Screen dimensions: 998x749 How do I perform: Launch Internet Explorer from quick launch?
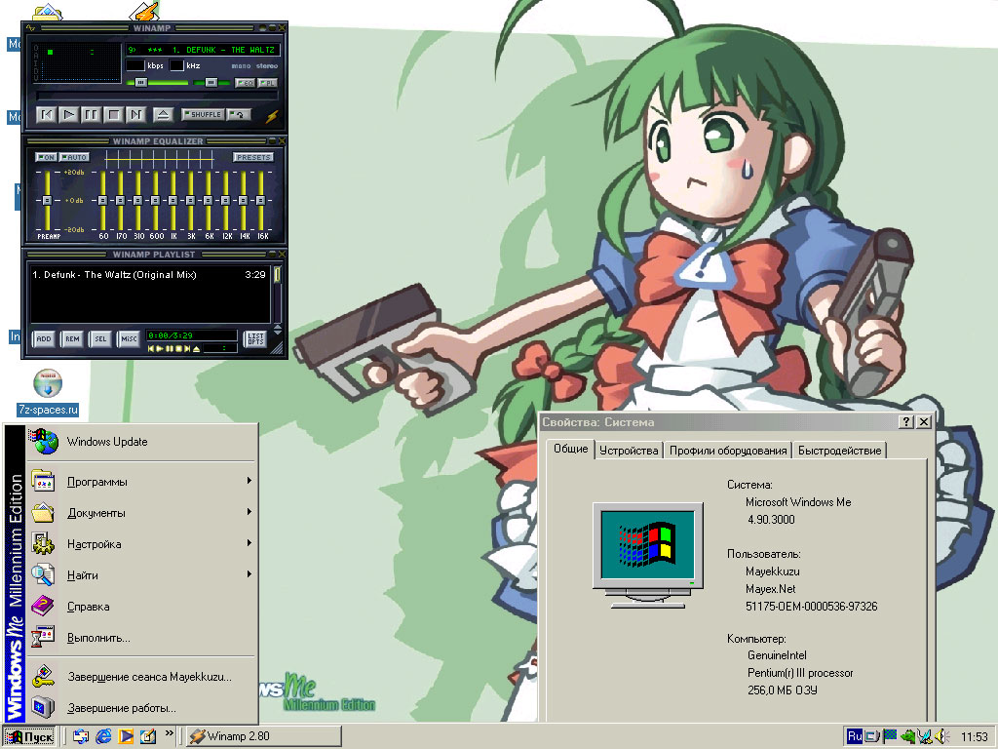(103, 737)
